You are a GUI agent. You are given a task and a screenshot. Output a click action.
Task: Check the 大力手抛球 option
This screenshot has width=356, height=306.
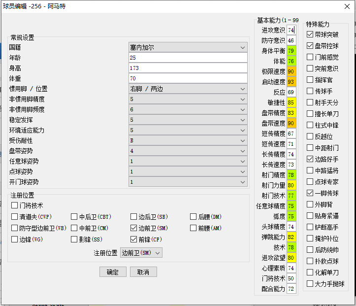pyautogui.click(x=310, y=284)
